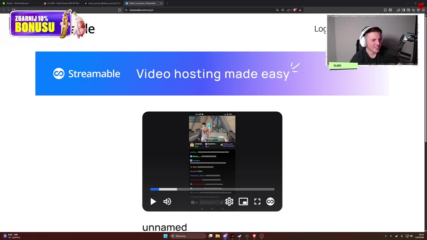The height and width of the screenshot is (240, 427).
Task: Open the taskbar clock and date
Action: click(419, 236)
